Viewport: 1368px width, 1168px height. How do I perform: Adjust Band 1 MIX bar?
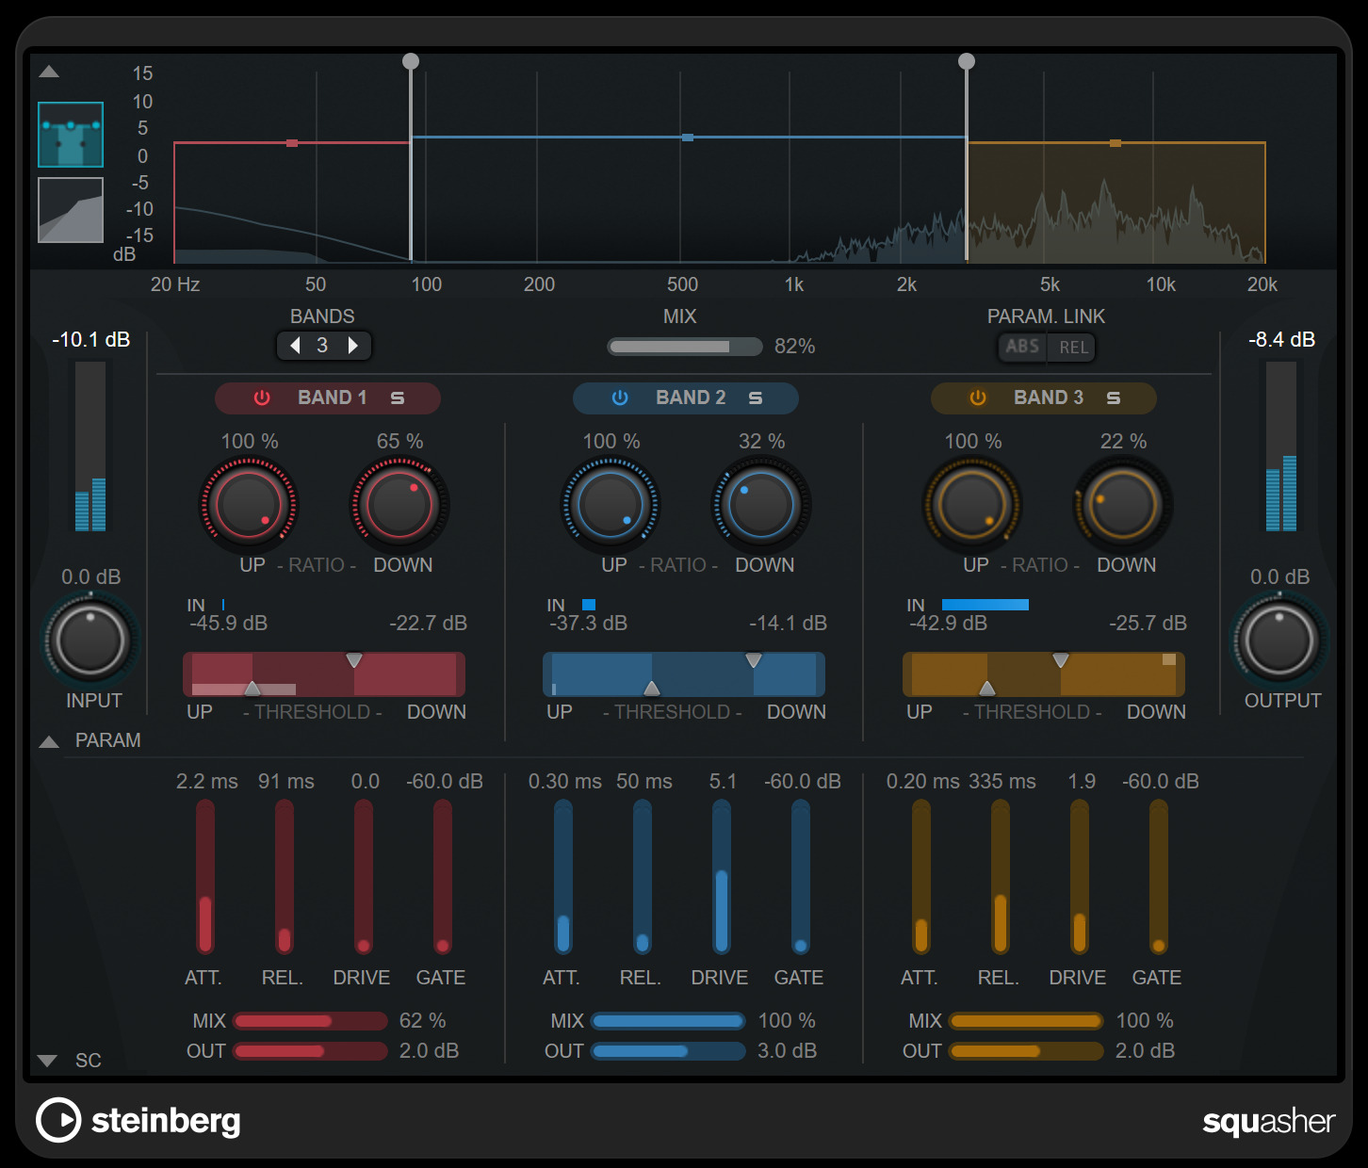tap(310, 1021)
